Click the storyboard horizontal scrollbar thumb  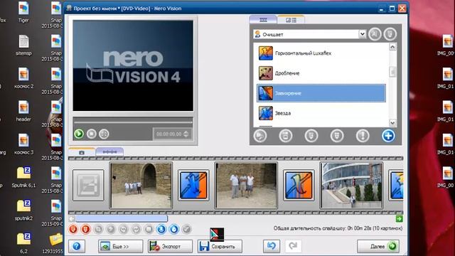(x=122, y=218)
